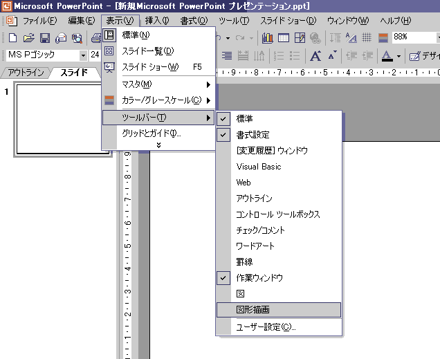This screenshot has height=359, width=440.
Task: Click the Save floppy disk icon
Action: (x=44, y=37)
